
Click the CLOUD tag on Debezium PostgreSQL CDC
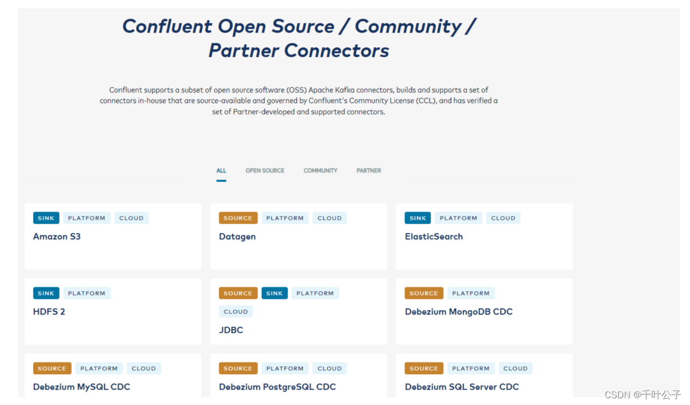(329, 369)
